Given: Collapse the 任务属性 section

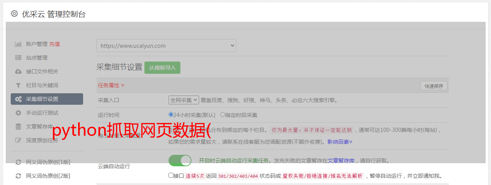Looking at the screenshot, I should (x=111, y=85).
